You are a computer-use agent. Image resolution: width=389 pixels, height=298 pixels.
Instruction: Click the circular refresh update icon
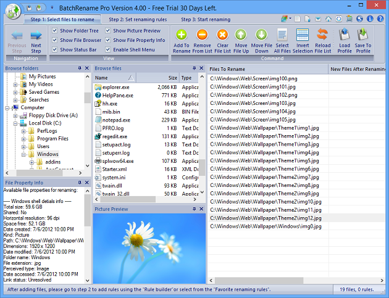click(339, 19)
